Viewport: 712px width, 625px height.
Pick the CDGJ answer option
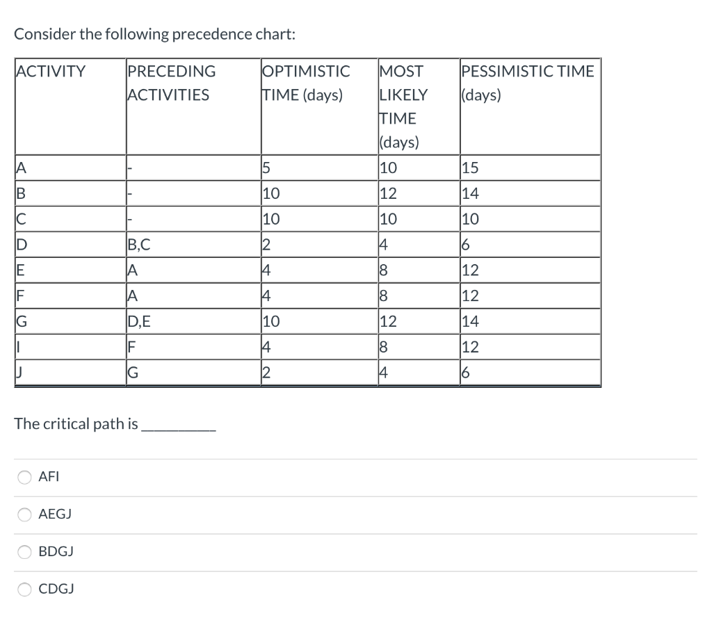24,589
